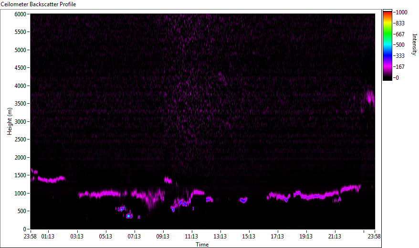419x248 pixels.
Task: Click the 07:13 time axis label
Action: (x=134, y=237)
